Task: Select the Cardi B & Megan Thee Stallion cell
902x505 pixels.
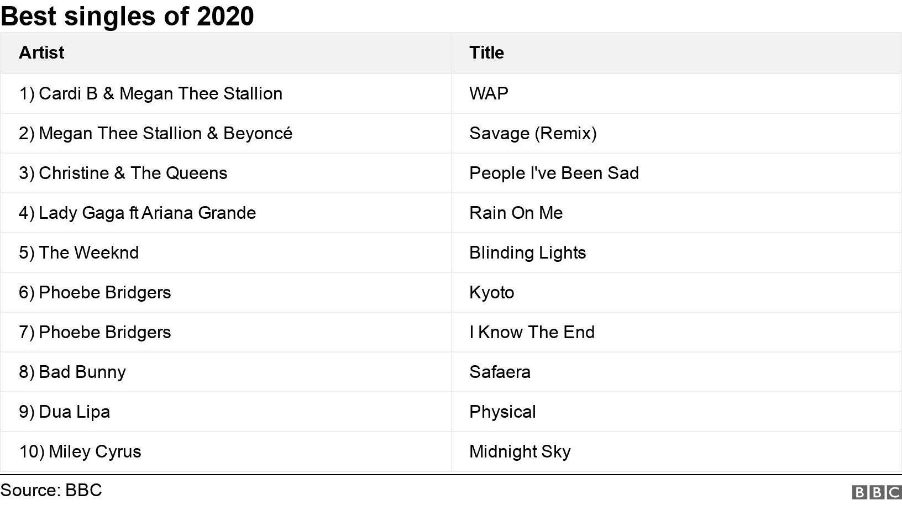Action: click(150, 93)
